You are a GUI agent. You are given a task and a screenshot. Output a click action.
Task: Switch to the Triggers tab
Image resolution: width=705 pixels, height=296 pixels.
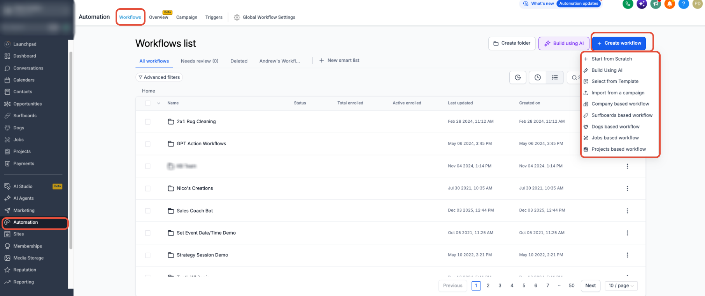coord(214,17)
